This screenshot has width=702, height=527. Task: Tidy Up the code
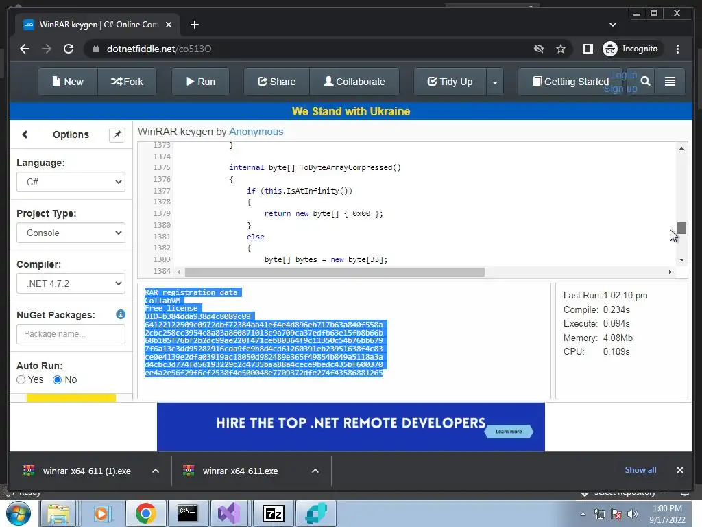pos(450,82)
